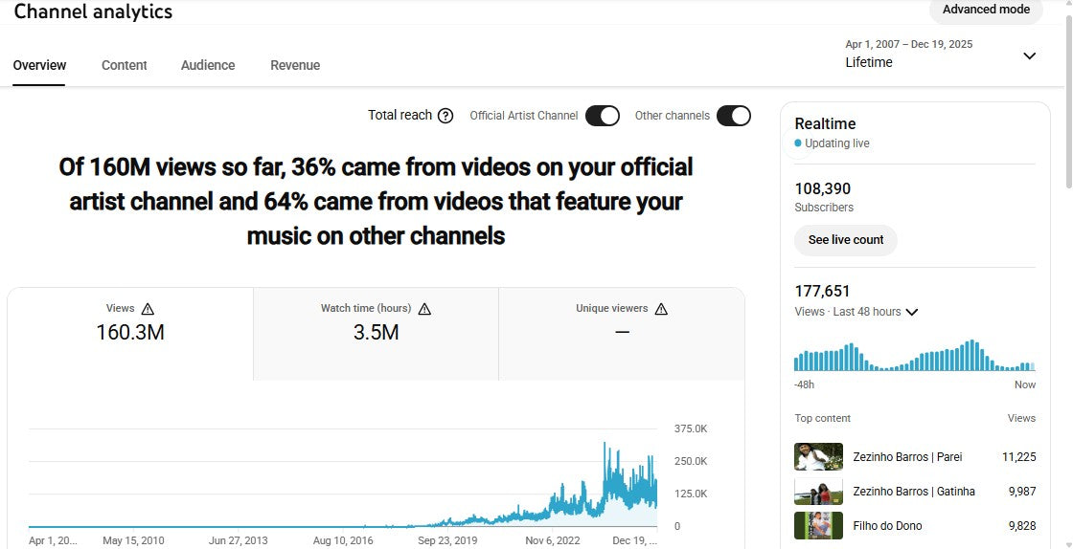Image resolution: width=1073 pixels, height=549 pixels.
Task: Open Zezinho Barros | Parei video thumbnail
Action: (818, 457)
